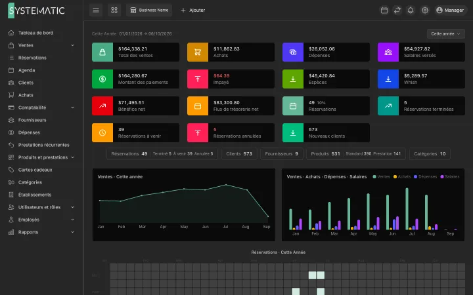Screen dimensions: 473x295
Task: Click the Fournisseurs 9 chip
Action: coord(281,154)
